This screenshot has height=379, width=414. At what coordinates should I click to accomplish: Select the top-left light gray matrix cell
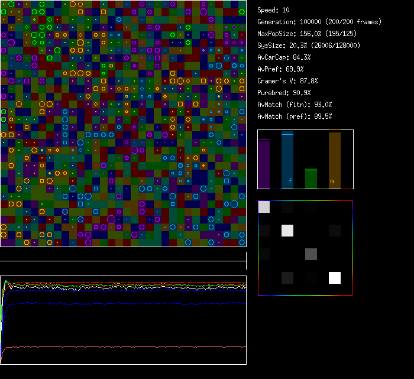pos(264,207)
